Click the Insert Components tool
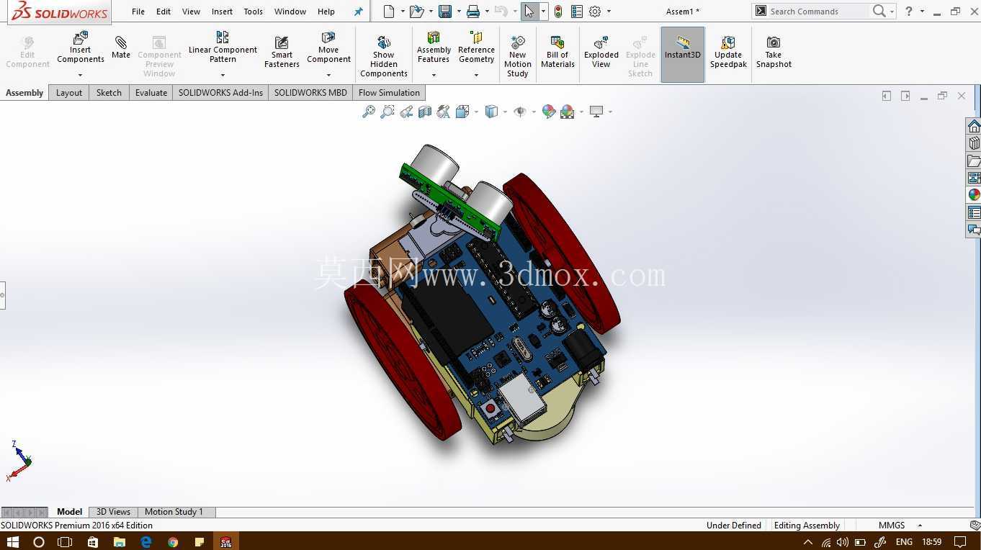The image size is (981, 550). click(81, 48)
